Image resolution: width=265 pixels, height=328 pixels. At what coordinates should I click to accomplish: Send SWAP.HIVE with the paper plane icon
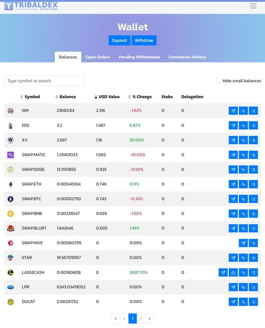point(243,243)
